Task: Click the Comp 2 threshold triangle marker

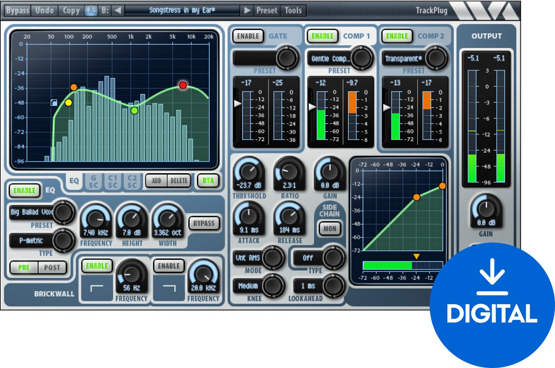Action: pos(387,107)
